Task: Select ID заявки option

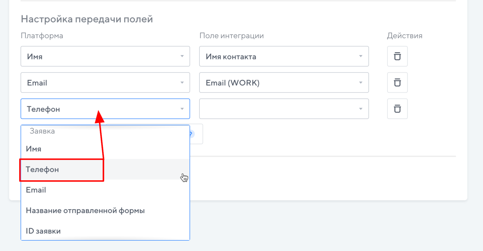Action: point(105,231)
